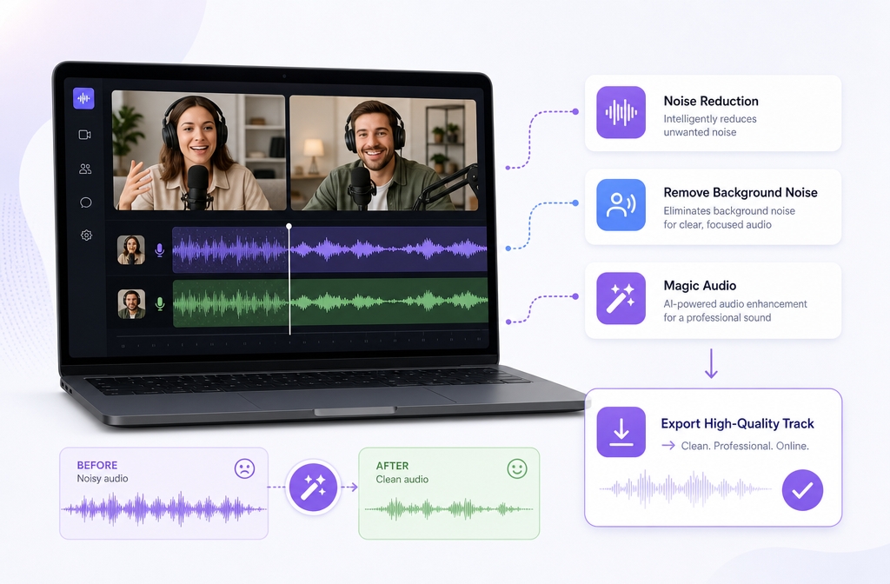Mute the purple track microphone

(160, 249)
